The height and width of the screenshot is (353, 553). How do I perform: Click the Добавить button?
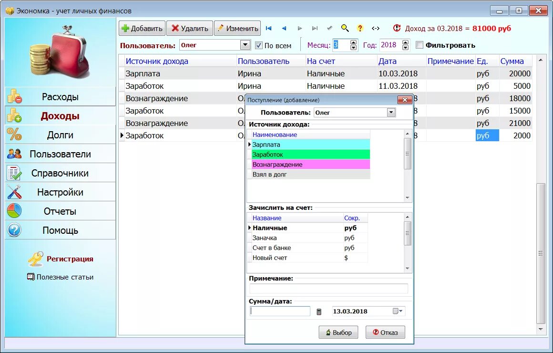click(x=142, y=28)
